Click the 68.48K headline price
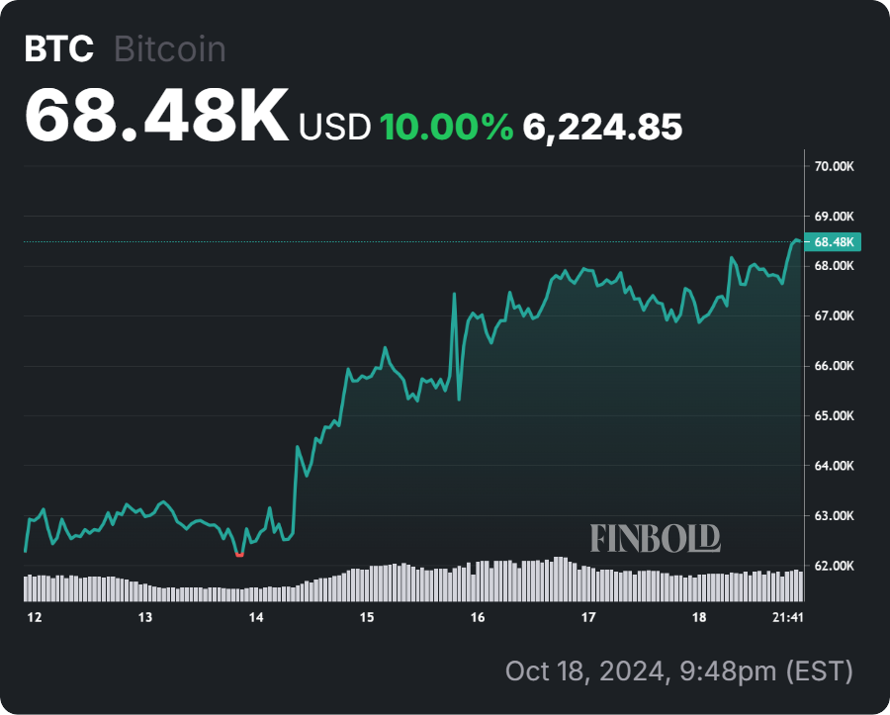Screen dimensions: 890x715 [156, 117]
